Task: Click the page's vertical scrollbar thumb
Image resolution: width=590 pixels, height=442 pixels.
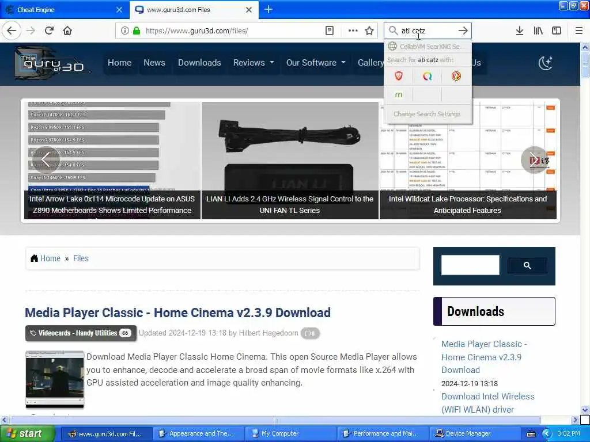Action: (x=585, y=66)
